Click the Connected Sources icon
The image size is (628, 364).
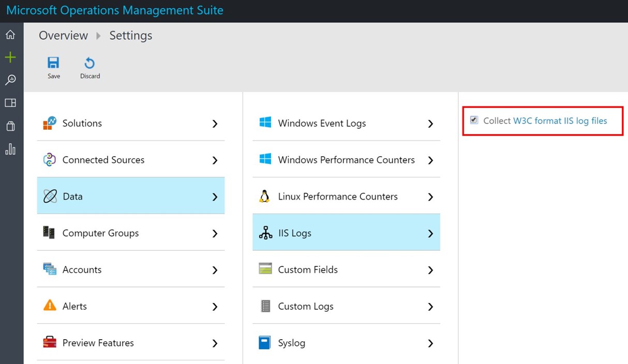[x=50, y=160]
